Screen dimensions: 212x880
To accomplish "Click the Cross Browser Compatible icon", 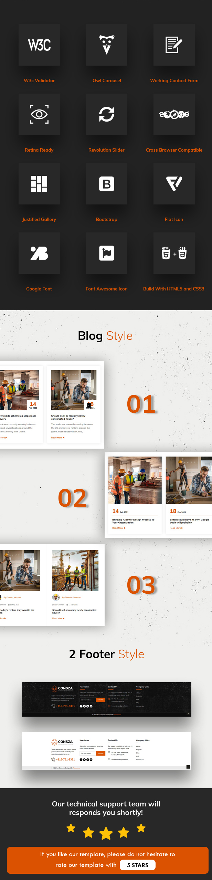I will click(174, 114).
